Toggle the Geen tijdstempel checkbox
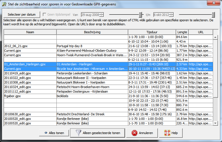 [44, 14]
